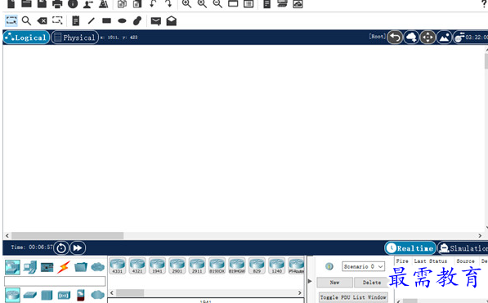Create a new cluster with the cloud icon
The image size is (488, 303).
(411, 38)
